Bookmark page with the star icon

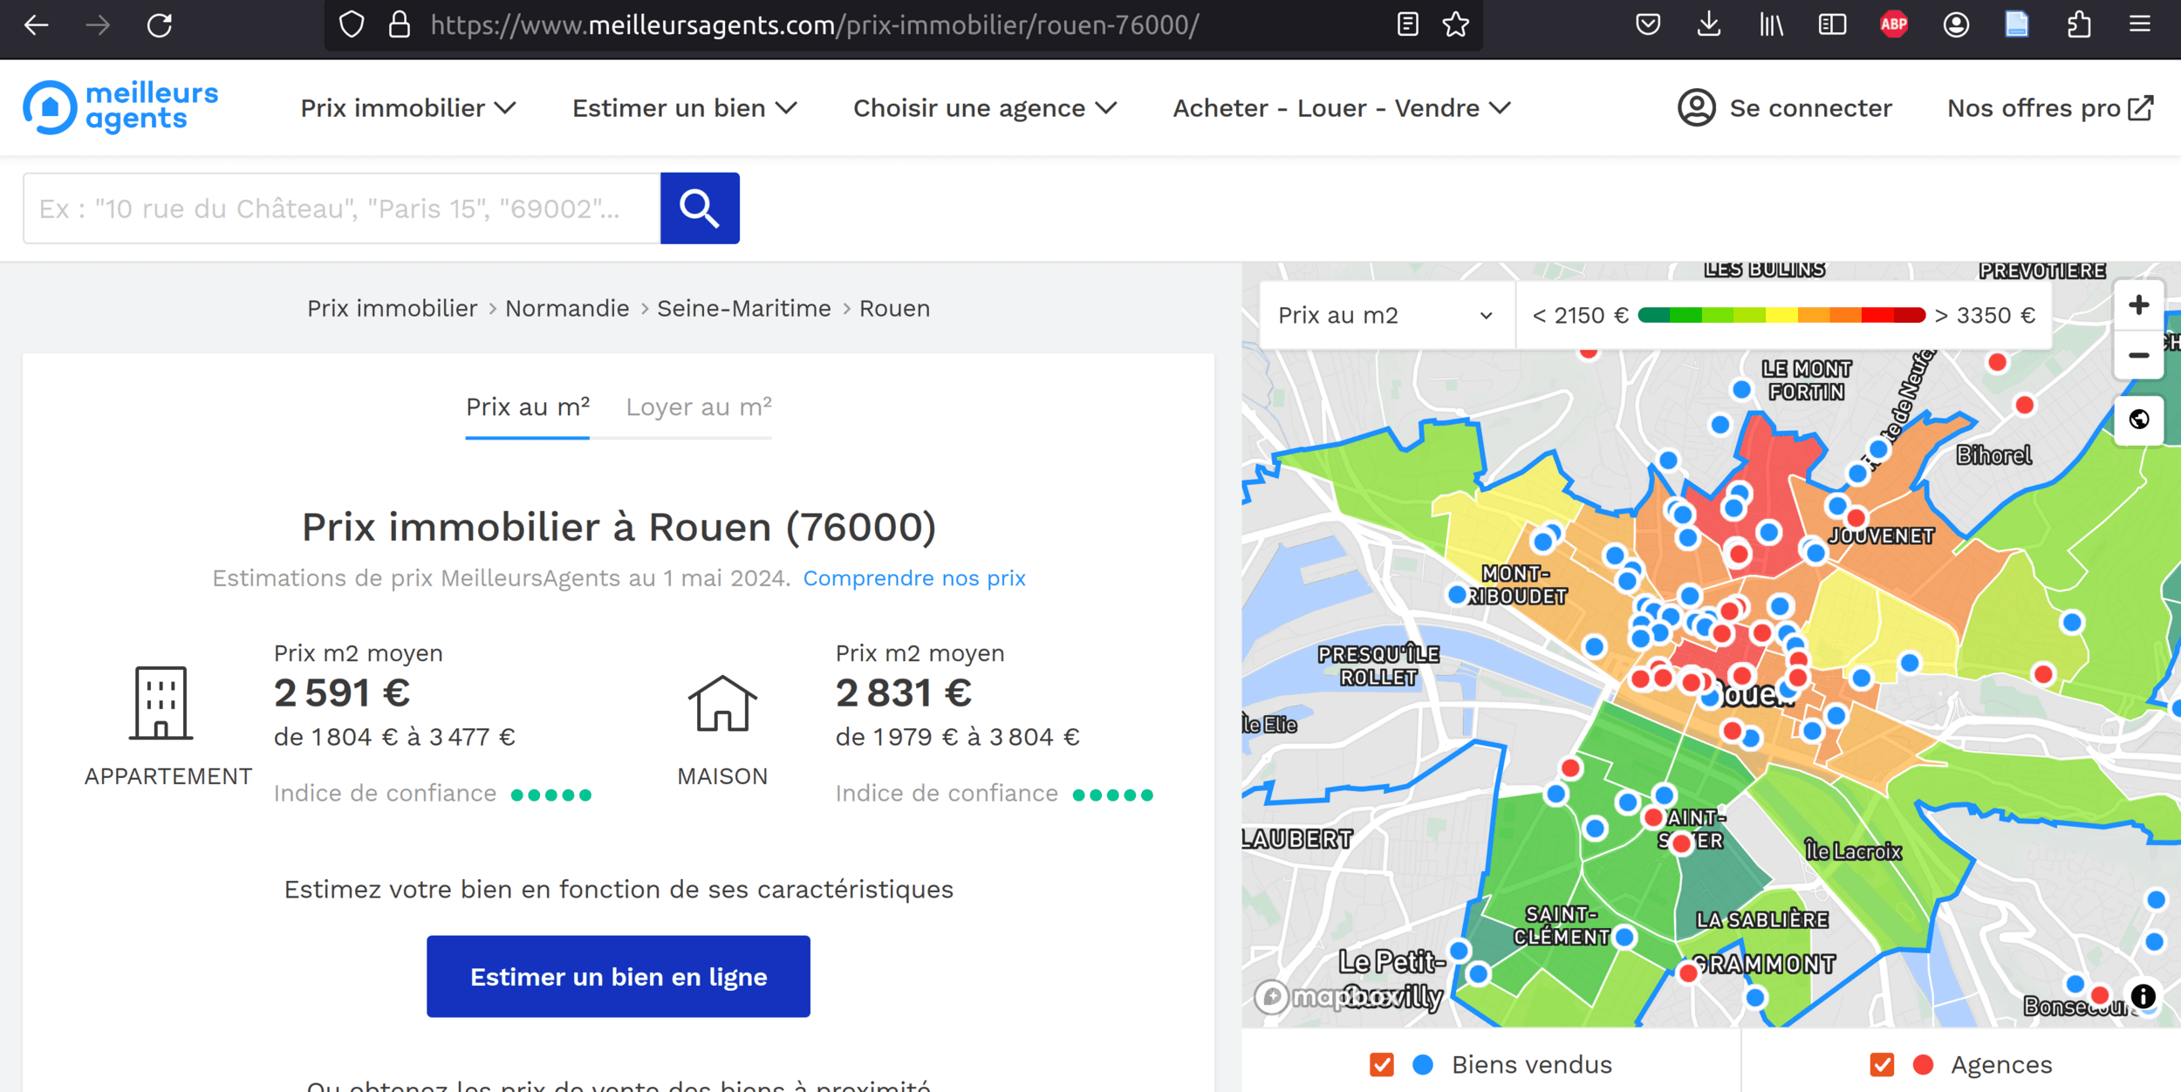click(x=1455, y=24)
